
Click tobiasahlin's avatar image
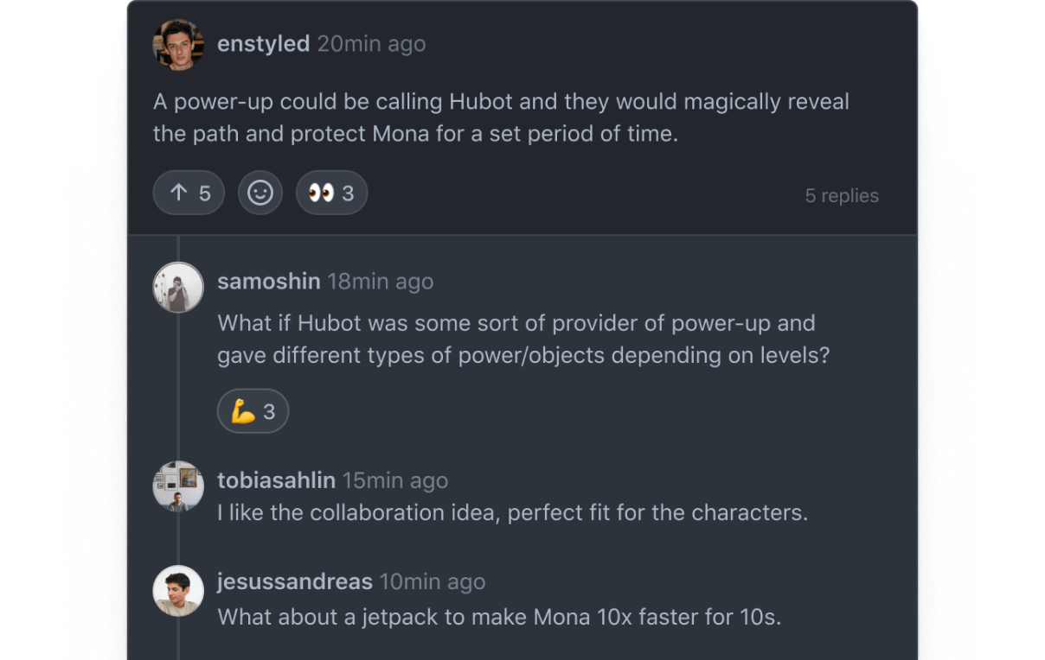(x=178, y=486)
